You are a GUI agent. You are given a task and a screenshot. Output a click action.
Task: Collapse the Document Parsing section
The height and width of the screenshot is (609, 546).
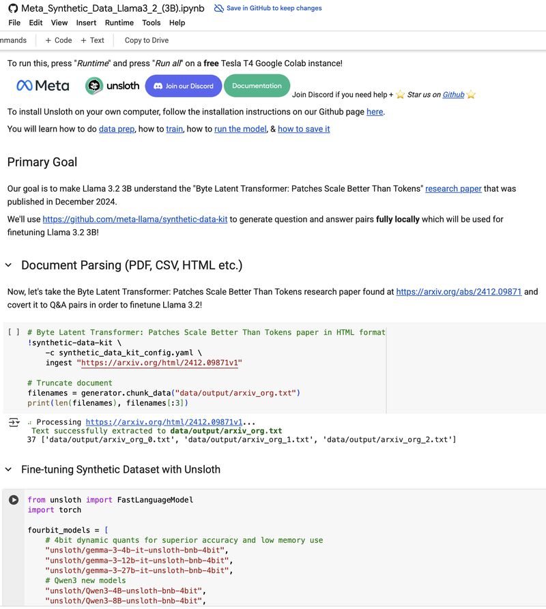tap(9, 265)
